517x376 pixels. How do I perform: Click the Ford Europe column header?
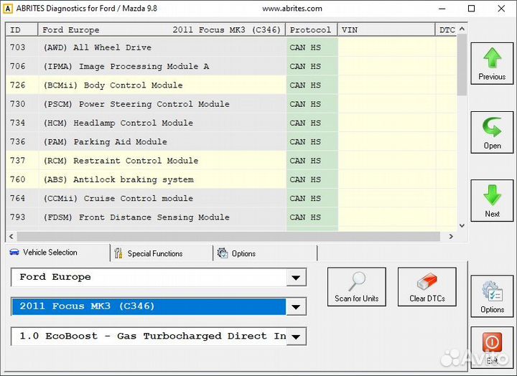(162, 30)
